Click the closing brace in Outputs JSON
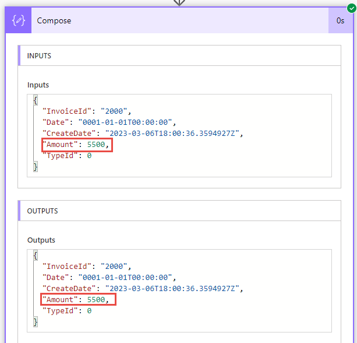This screenshot has width=357, height=343. pos(36,322)
